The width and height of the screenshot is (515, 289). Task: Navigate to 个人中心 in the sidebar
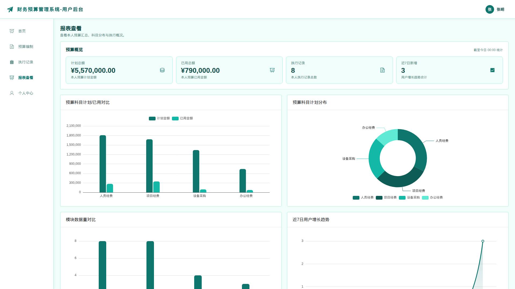coord(27,93)
